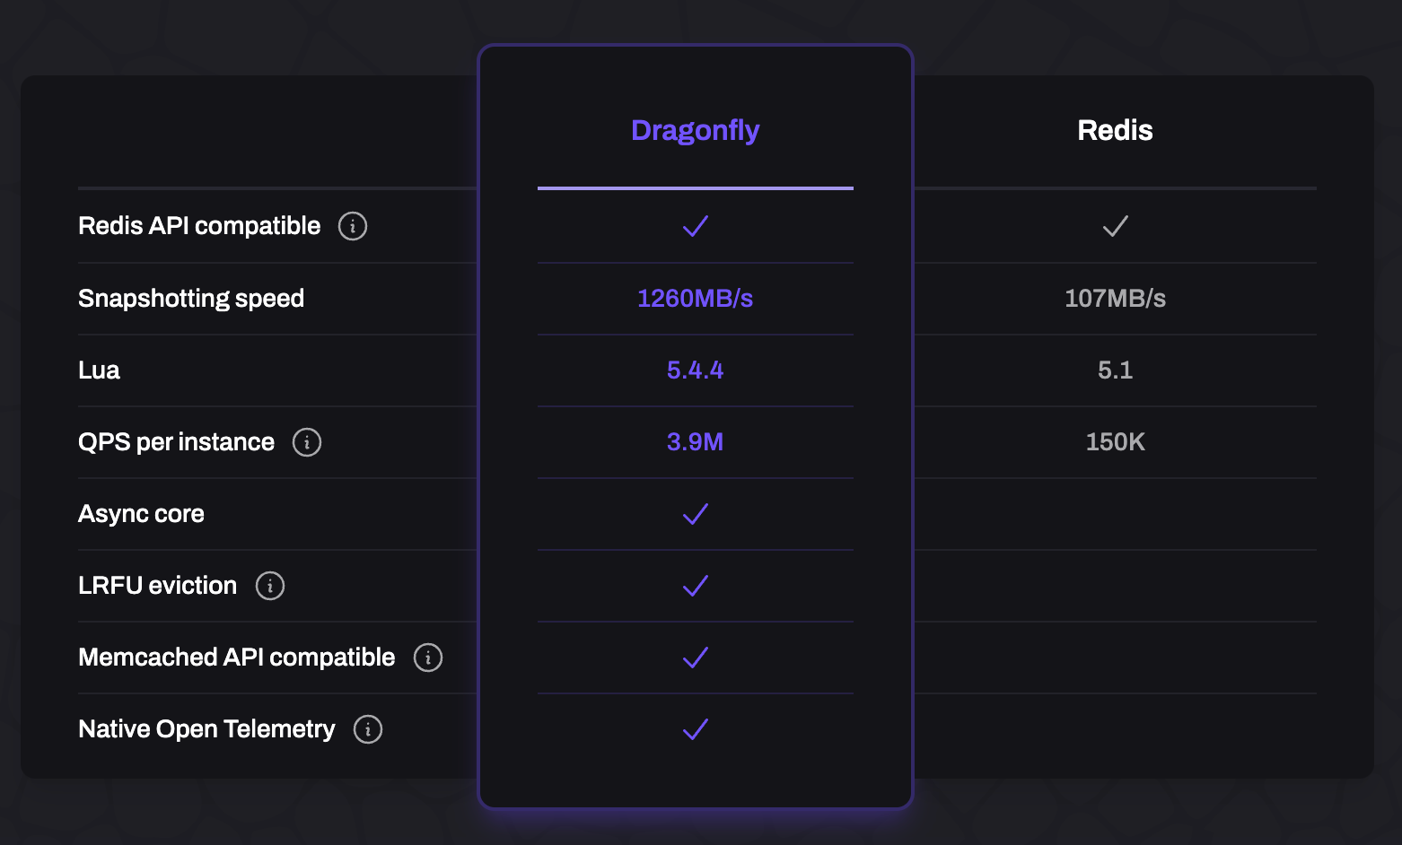Select the Redis column heading

coord(1115,130)
